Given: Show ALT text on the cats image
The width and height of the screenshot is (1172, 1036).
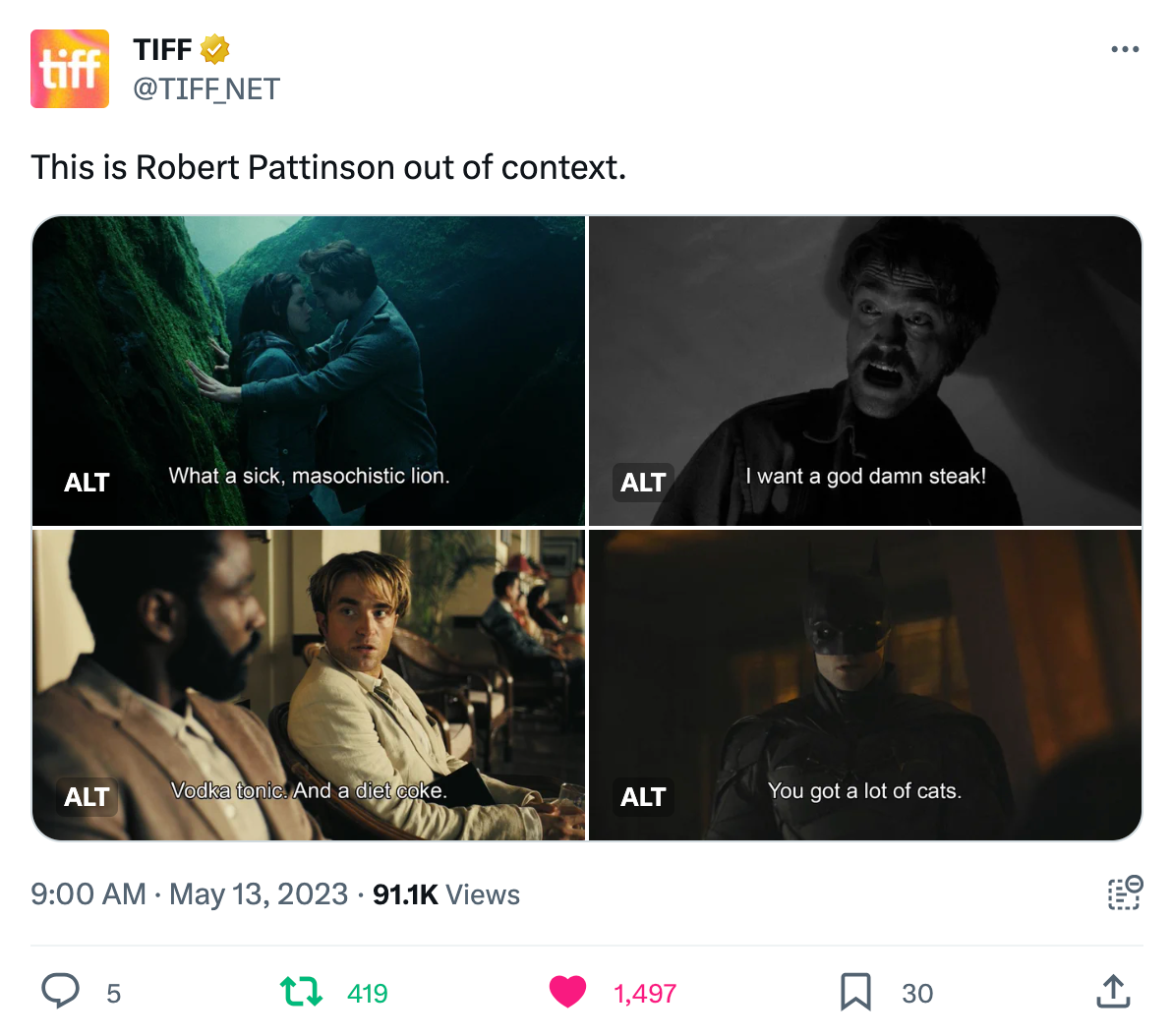Looking at the screenshot, I should (x=643, y=797).
